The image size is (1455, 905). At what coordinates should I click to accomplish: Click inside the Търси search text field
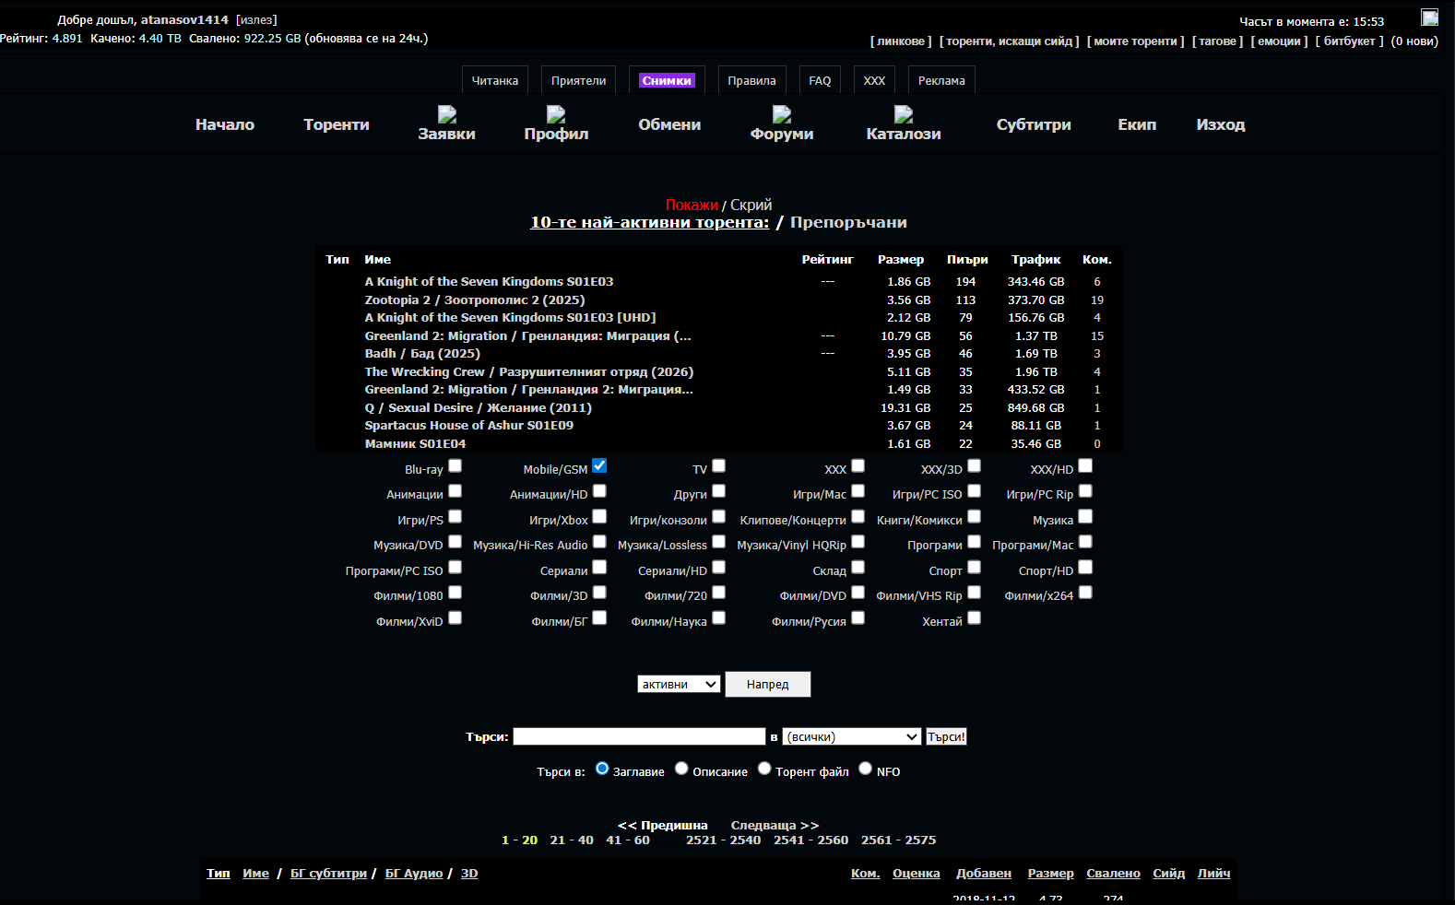pyautogui.click(x=639, y=737)
